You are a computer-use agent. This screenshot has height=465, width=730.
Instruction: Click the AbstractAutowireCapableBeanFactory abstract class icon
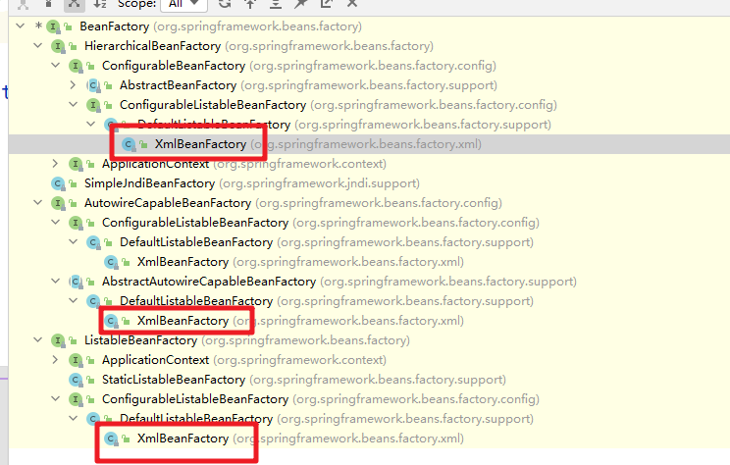76,282
